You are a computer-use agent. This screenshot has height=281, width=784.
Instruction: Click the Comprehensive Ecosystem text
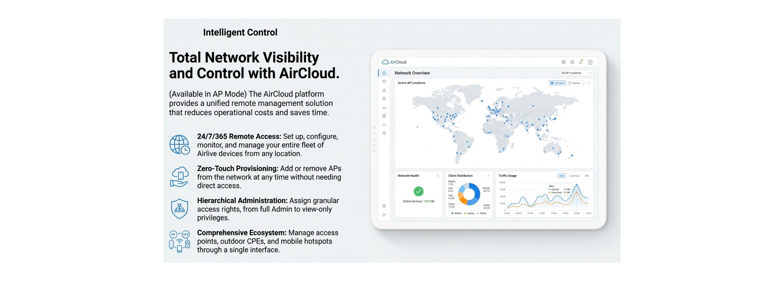tap(242, 233)
